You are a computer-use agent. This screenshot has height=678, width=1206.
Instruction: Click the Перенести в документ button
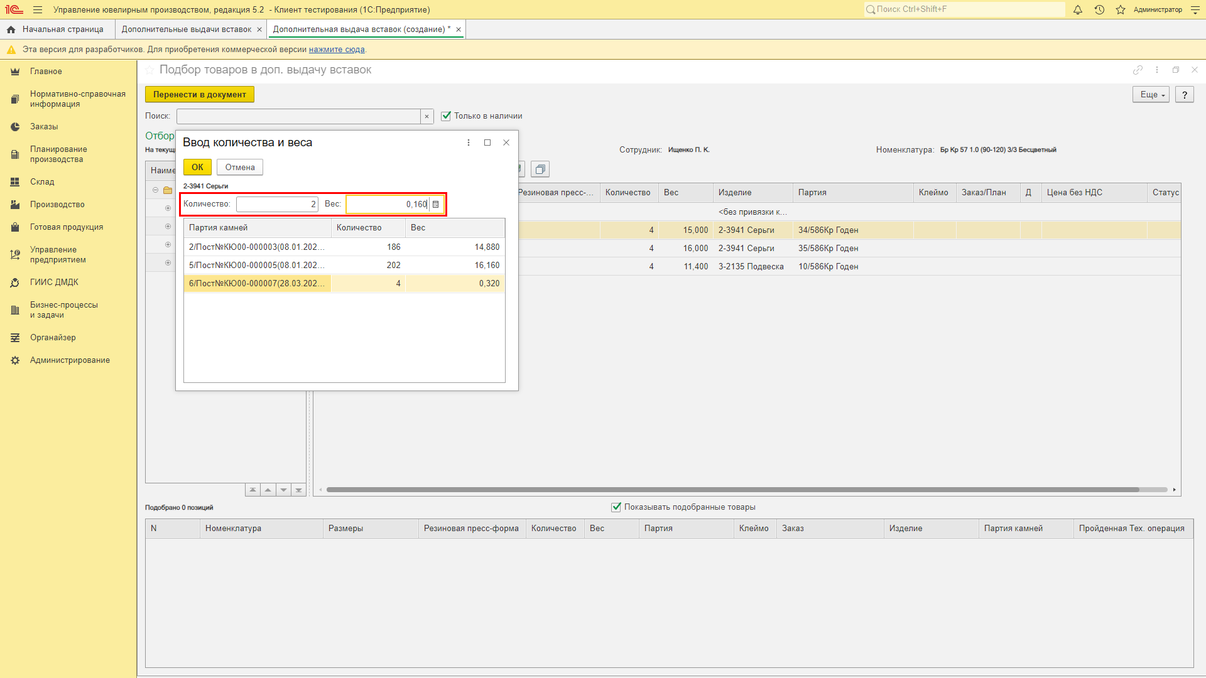click(x=200, y=95)
